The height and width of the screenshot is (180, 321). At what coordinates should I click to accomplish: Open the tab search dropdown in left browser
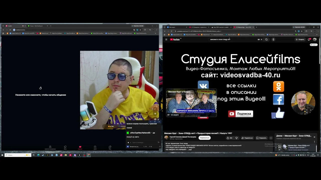click(3, 26)
